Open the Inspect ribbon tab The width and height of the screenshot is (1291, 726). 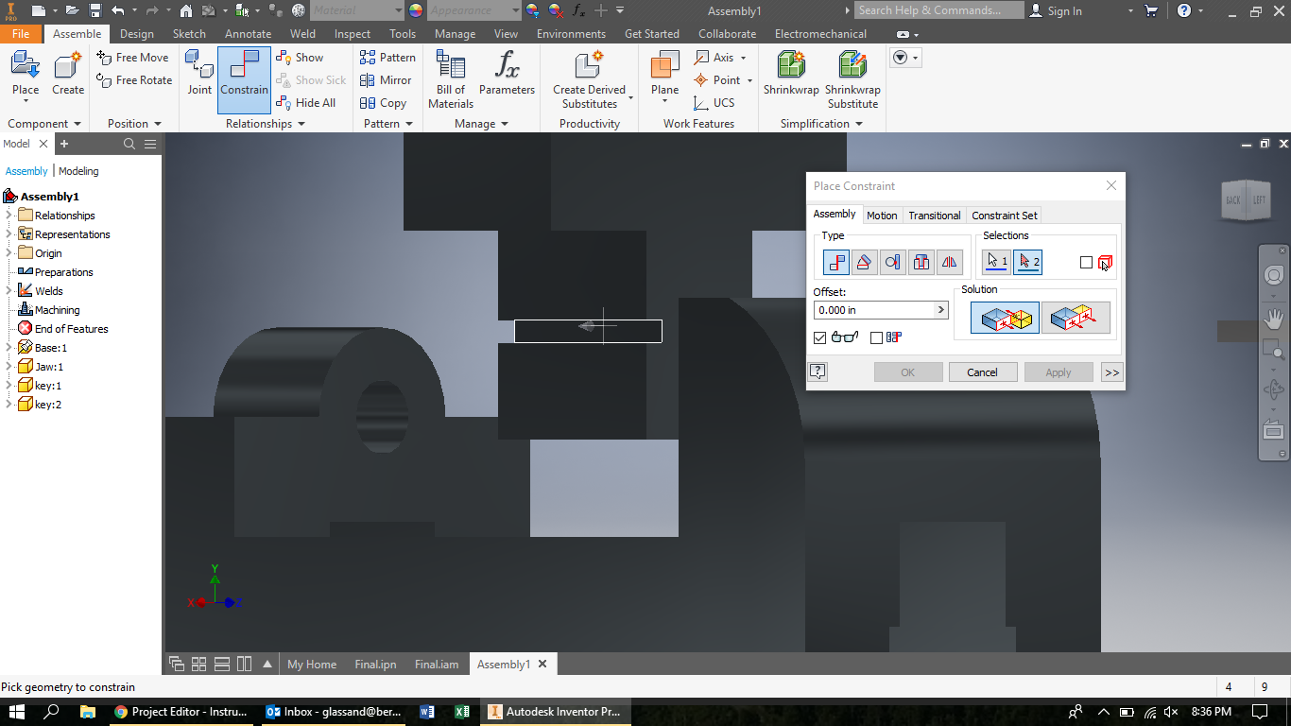pyautogui.click(x=353, y=34)
